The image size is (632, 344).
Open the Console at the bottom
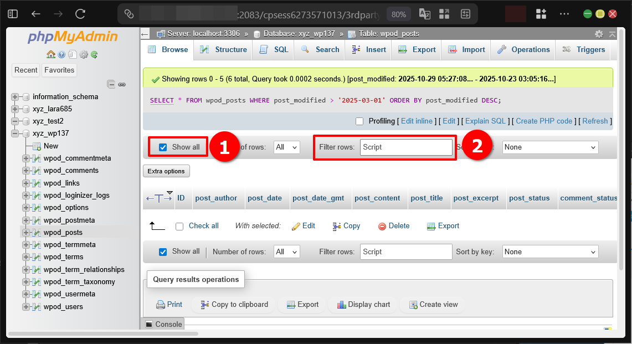163,324
